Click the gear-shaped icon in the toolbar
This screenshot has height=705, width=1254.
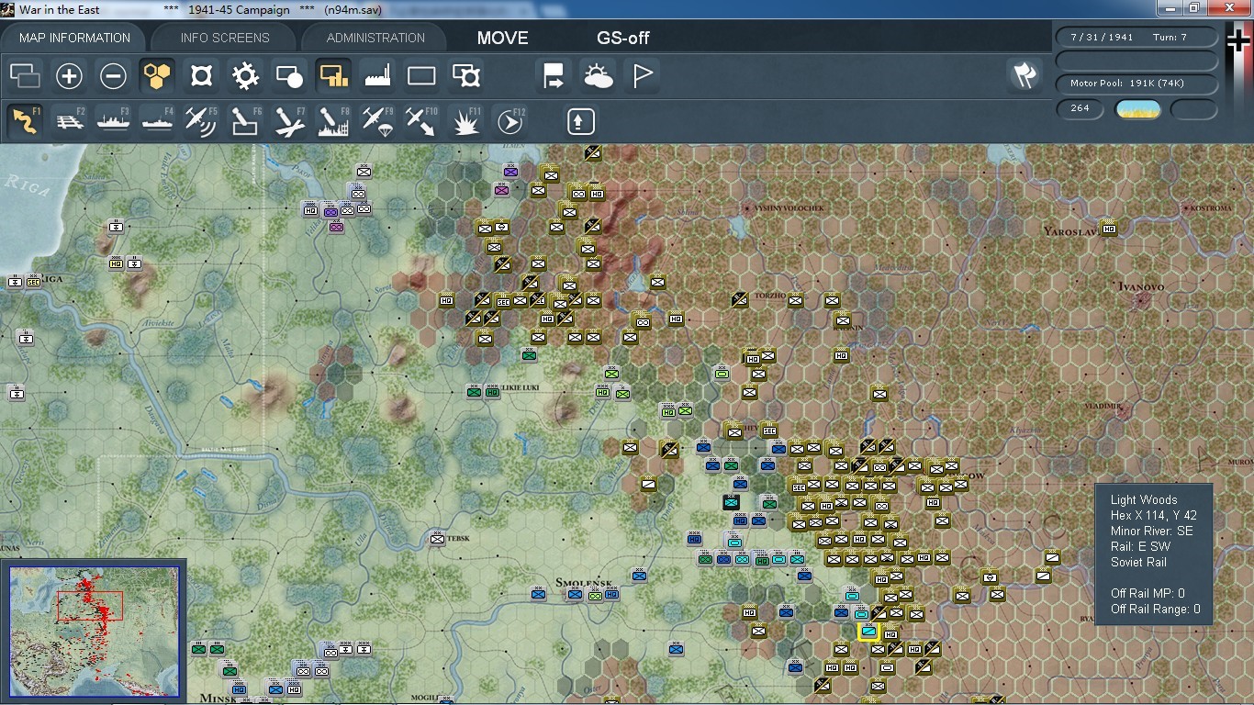(245, 75)
